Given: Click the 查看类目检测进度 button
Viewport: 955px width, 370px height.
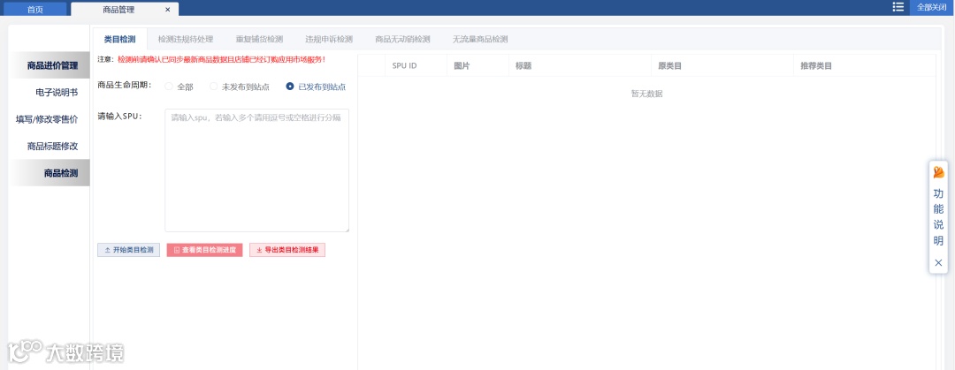Looking at the screenshot, I should pyautogui.click(x=204, y=250).
